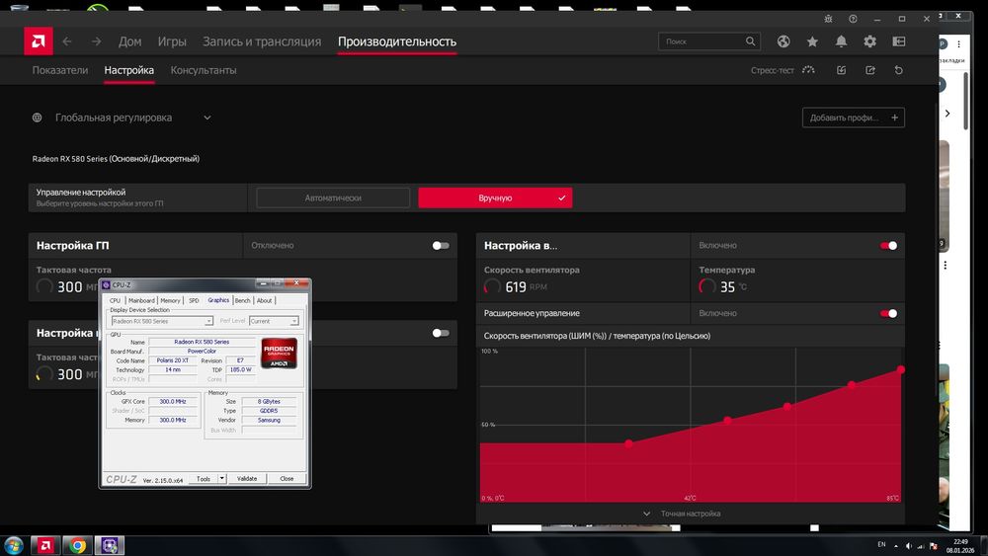Click the reset circular arrow icon

click(x=898, y=70)
